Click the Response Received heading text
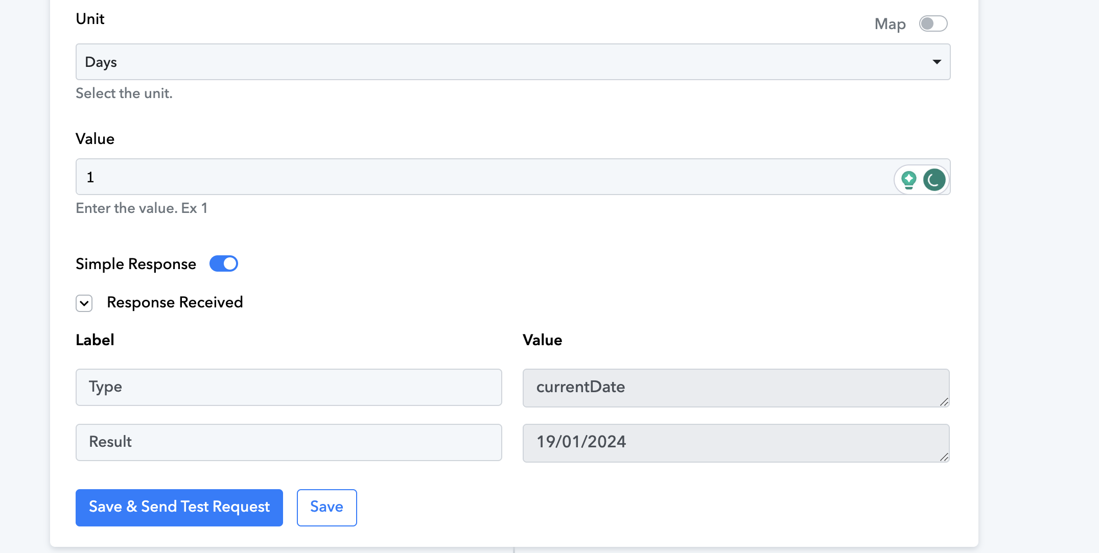Viewport: 1099px width, 553px height. [175, 302]
